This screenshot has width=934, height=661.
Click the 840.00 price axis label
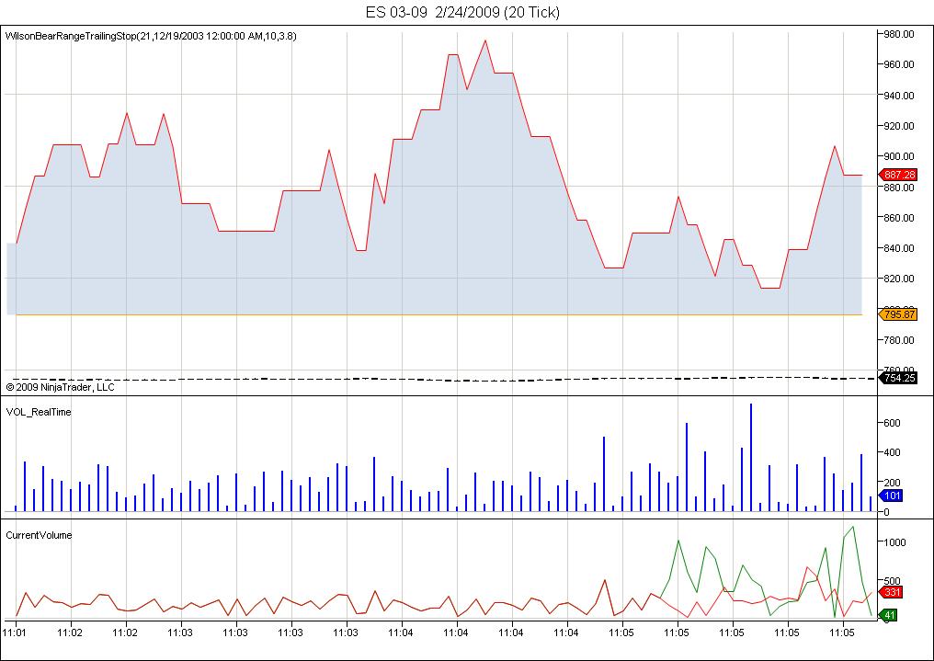coord(899,248)
